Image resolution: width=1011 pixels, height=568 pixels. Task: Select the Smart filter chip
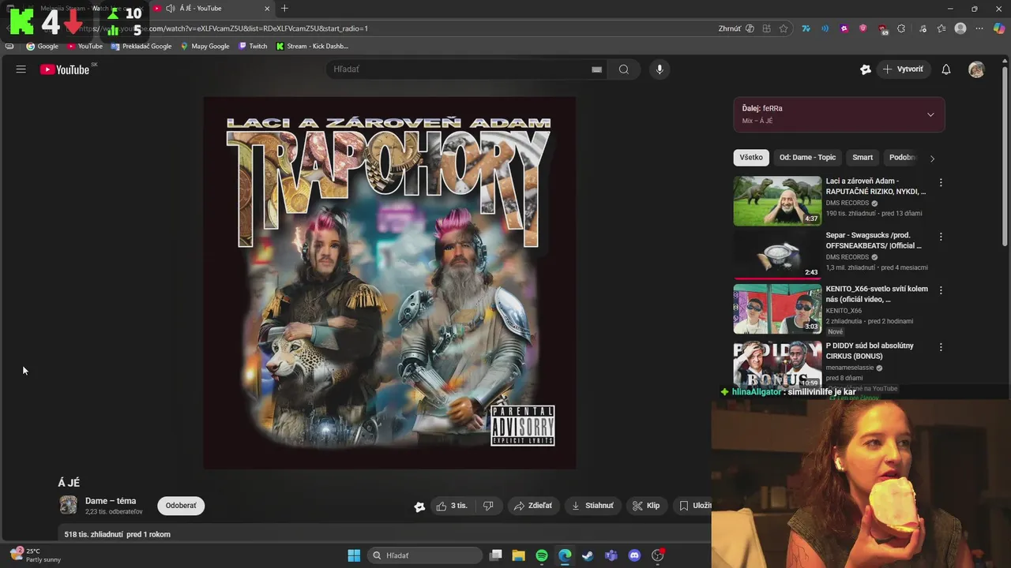[x=863, y=157]
